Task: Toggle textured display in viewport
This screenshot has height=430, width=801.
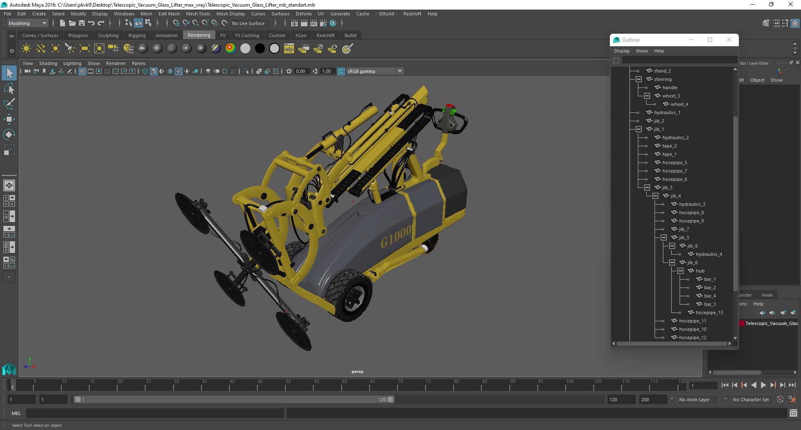Action: click(179, 71)
